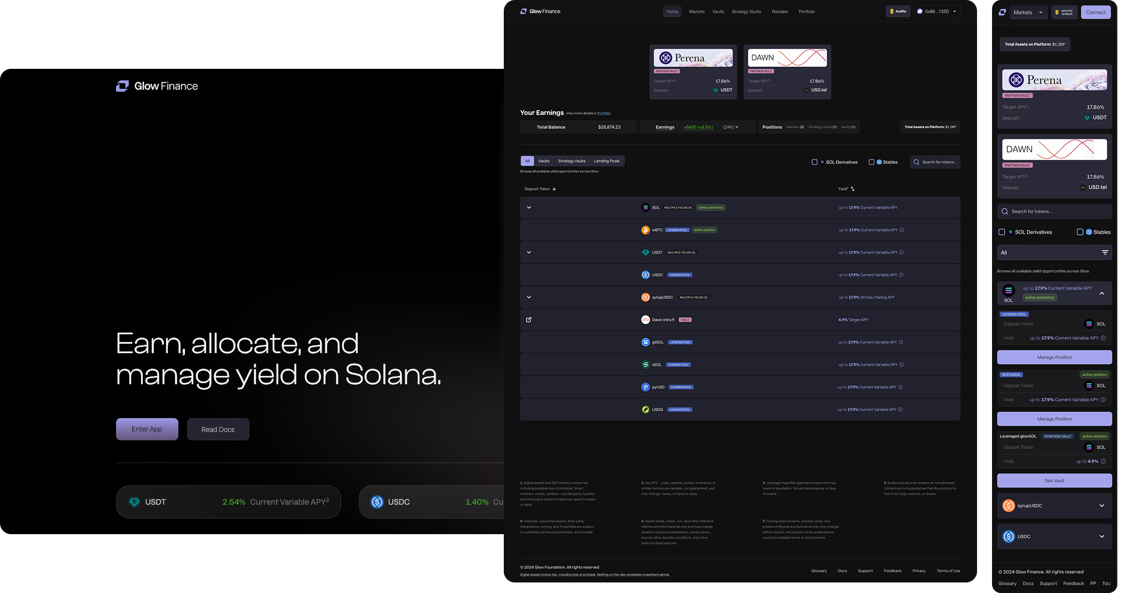Open the Earnings 24h period dropdown
Screen dimensions: 1127x593
pos(731,127)
